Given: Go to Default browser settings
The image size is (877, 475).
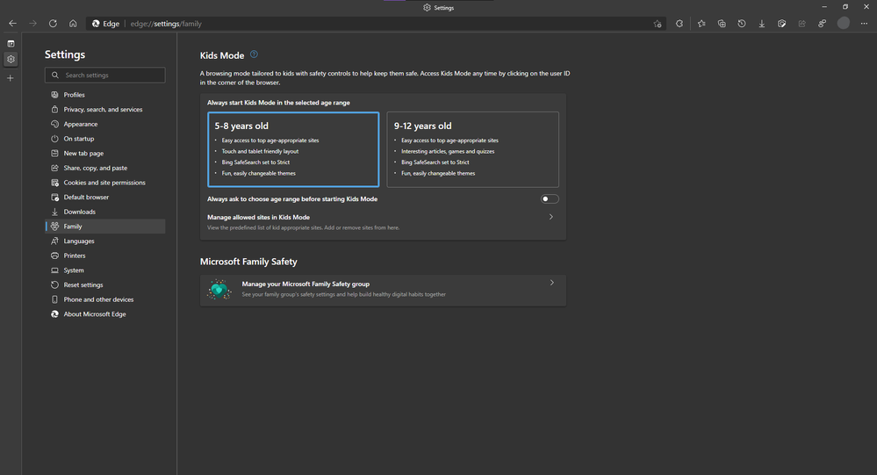Looking at the screenshot, I should (105, 197).
